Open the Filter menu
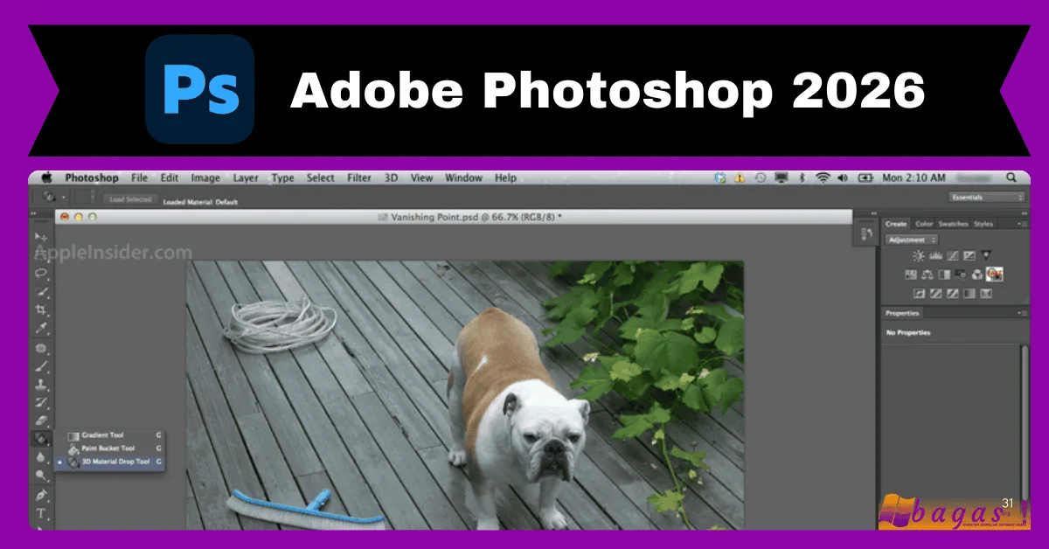The image size is (1049, 549). (x=359, y=177)
